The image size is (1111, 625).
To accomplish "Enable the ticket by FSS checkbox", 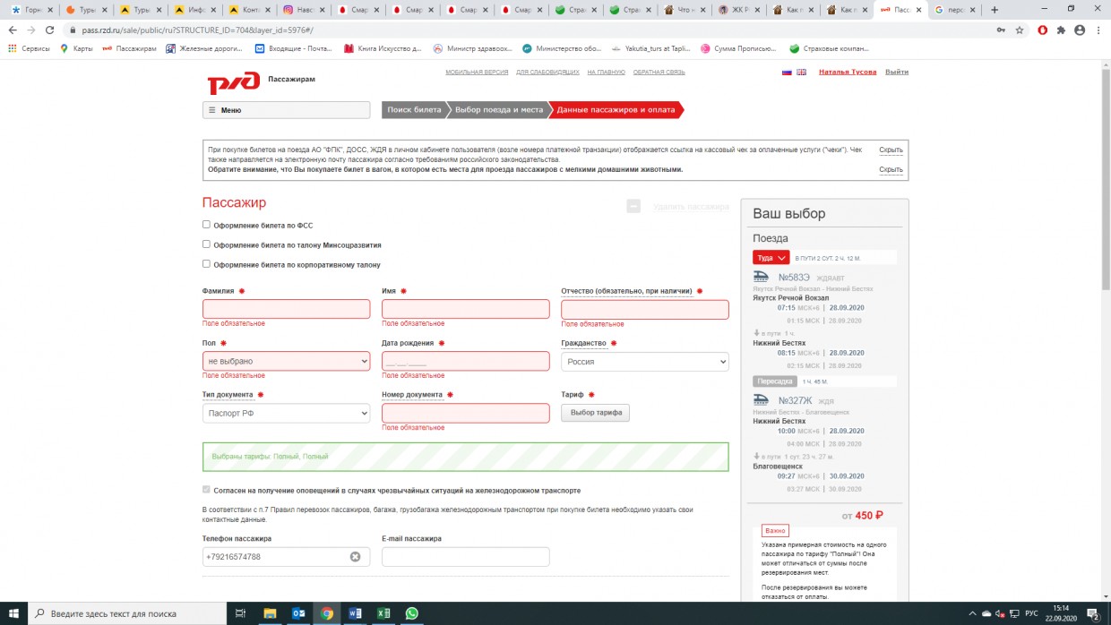I will [207, 225].
